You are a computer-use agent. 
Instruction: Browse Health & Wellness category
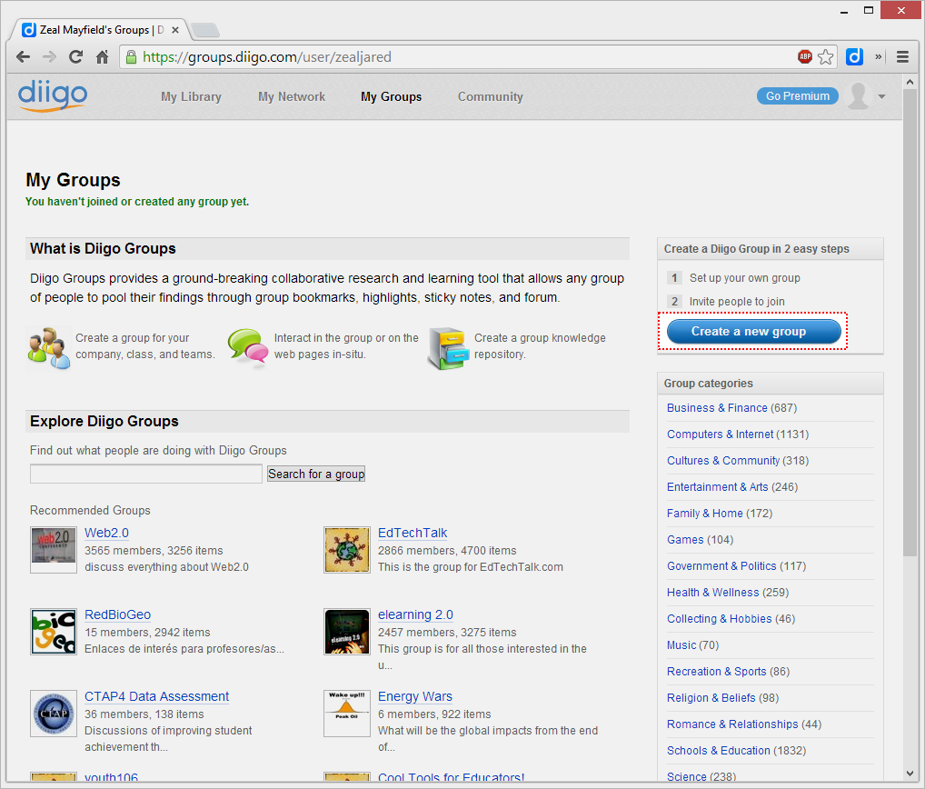712,593
